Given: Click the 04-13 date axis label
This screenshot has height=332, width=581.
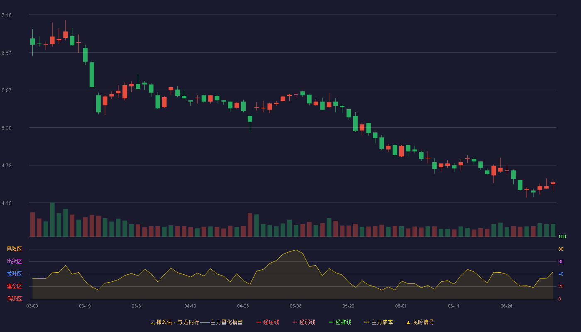Looking at the screenshot, I should (x=190, y=306).
